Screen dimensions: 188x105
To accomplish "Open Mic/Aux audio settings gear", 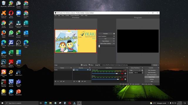I will pyautogui.click(x=125, y=79).
